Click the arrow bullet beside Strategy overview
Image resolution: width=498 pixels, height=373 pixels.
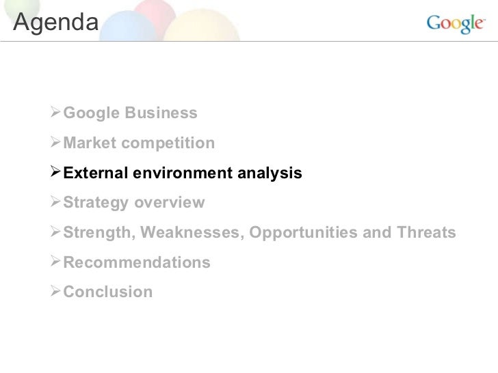[57, 203]
